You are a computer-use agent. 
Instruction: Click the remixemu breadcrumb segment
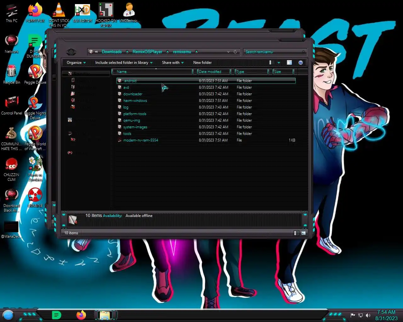click(x=182, y=52)
